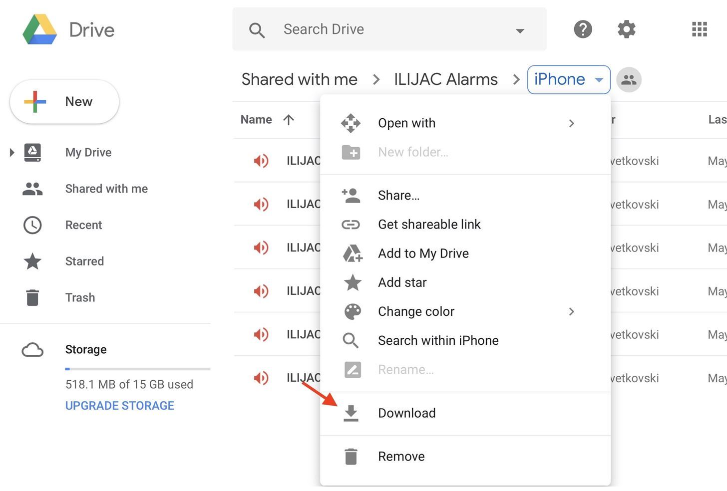Open the search options dropdown arrow
Viewport: 727px width, 491px height.
point(520,30)
